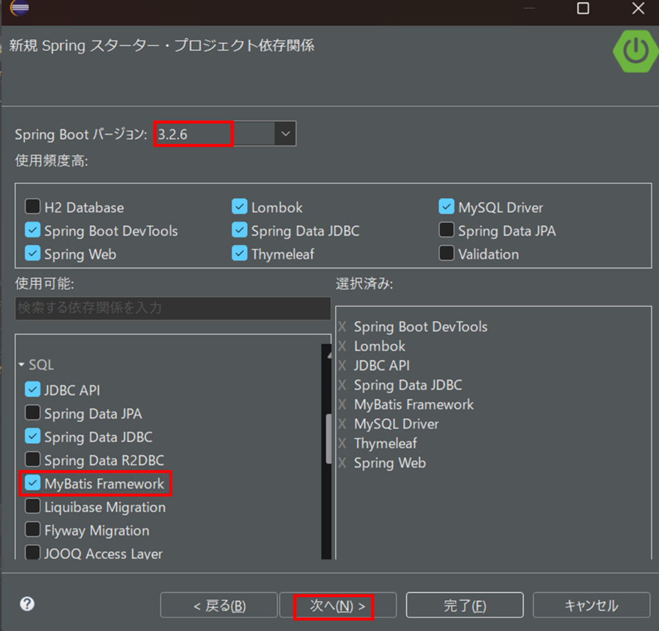Image resolution: width=659 pixels, height=631 pixels.
Task: Check the JOOQ Access Layer option
Action: [33, 553]
